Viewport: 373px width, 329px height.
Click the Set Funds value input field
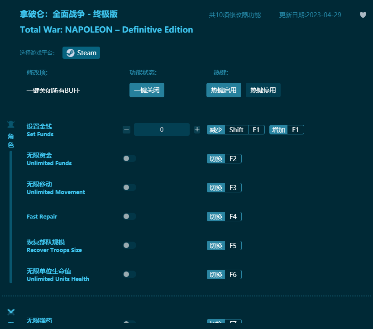[162, 129]
